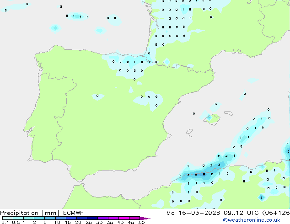Click the 0.5–1 mm legend color swatch
The image size is (290, 224).
click(x=18, y=218)
